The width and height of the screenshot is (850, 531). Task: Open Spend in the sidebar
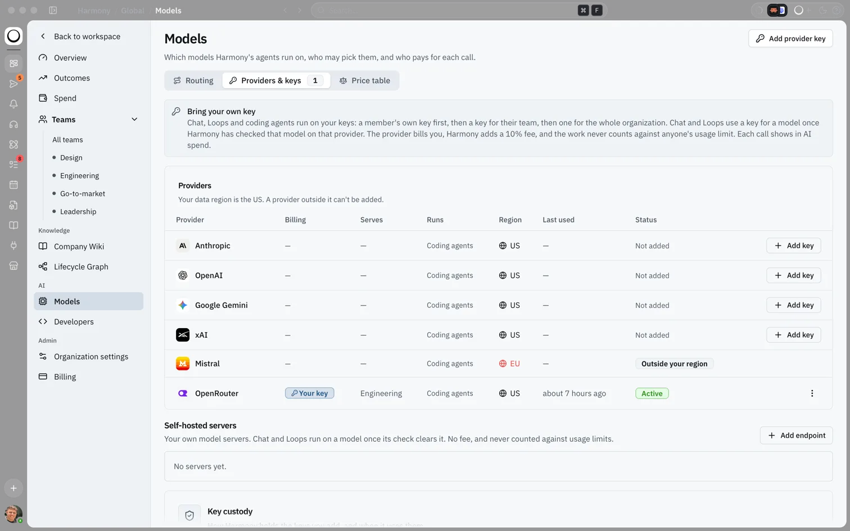pyautogui.click(x=89, y=98)
